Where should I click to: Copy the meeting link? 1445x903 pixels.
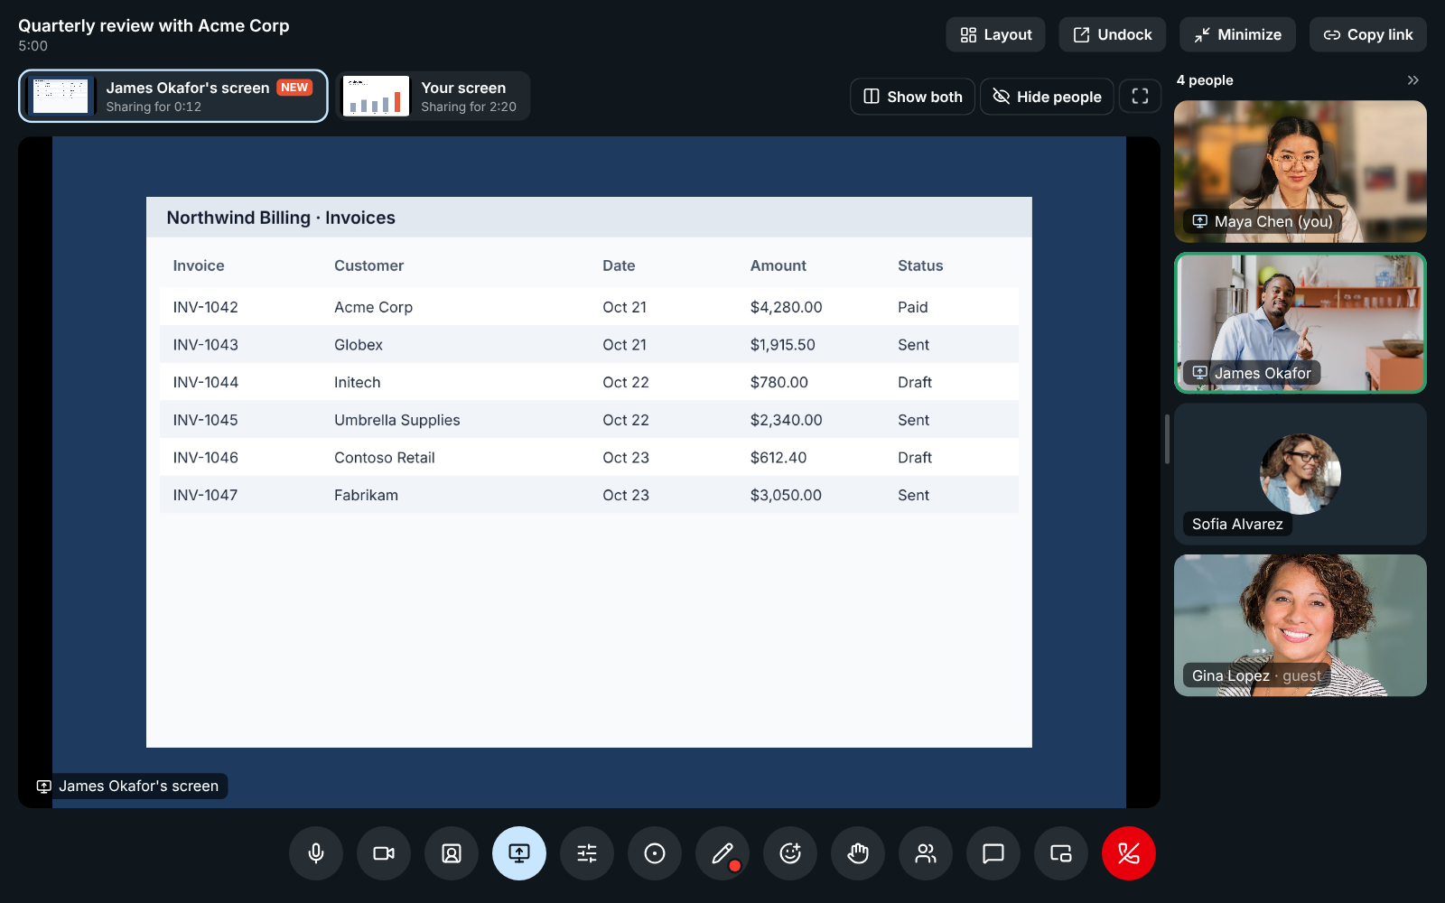tap(1368, 34)
